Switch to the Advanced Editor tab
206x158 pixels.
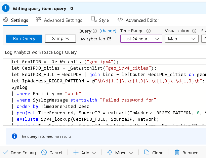click(x=138, y=20)
